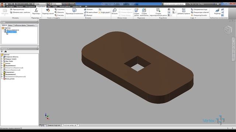Image resolution: width=236 pixels, height=132 pixels.
Task: Click the help icon in Модель panel header
Action: coord(37,49)
